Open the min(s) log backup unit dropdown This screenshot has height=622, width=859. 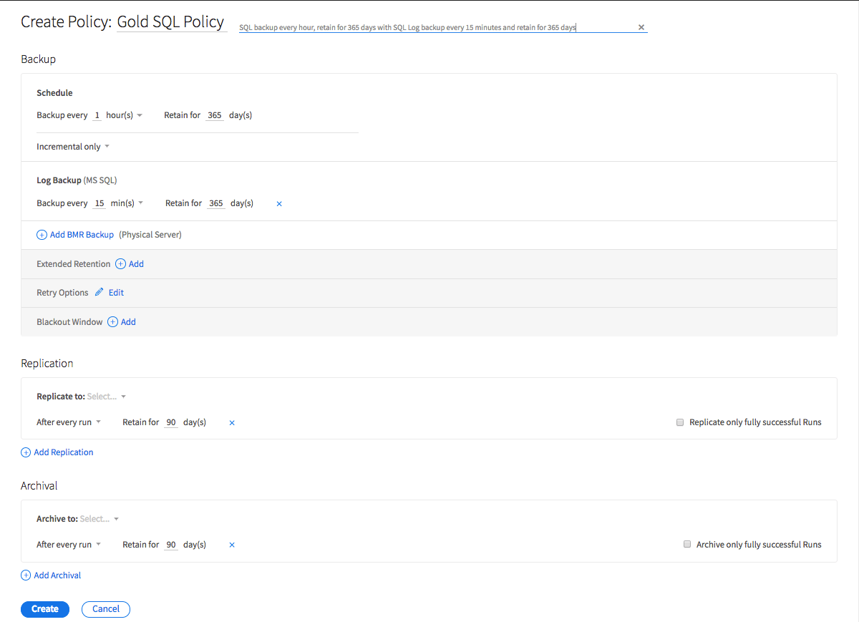tap(127, 203)
